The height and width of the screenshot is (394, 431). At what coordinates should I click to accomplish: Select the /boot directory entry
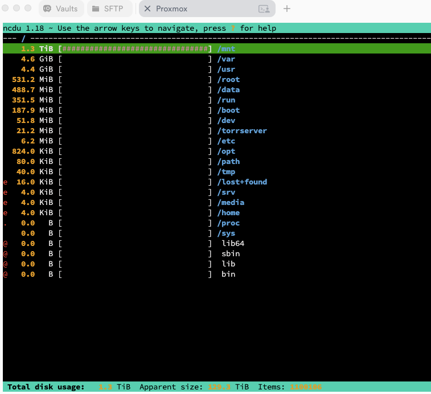click(228, 110)
